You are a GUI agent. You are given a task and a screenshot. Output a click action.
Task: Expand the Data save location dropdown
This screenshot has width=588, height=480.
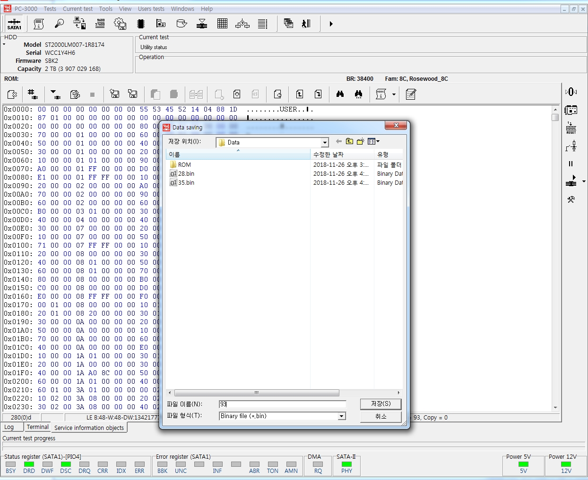click(x=325, y=143)
